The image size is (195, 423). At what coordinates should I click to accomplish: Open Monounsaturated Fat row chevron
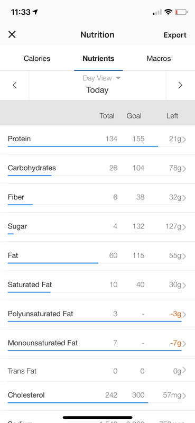tap(184, 344)
